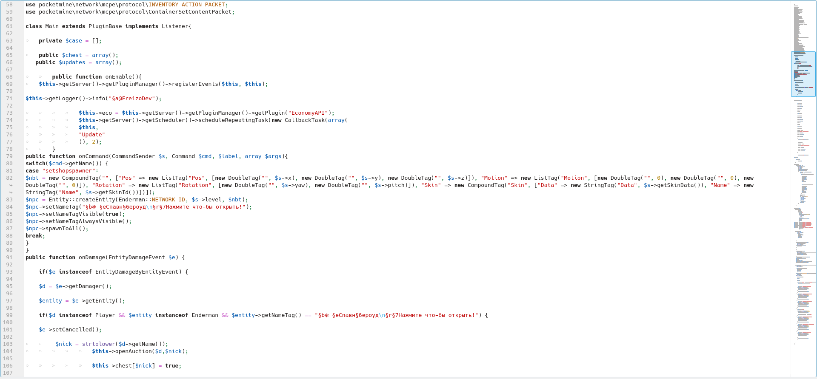Click NETWORK_ID on the createEntity line
The width and height of the screenshot is (817, 379).
pyautogui.click(x=168, y=200)
